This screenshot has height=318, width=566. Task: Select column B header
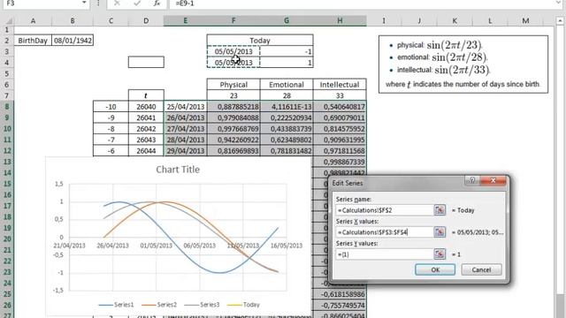pyautogui.click(x=73, y=21)
